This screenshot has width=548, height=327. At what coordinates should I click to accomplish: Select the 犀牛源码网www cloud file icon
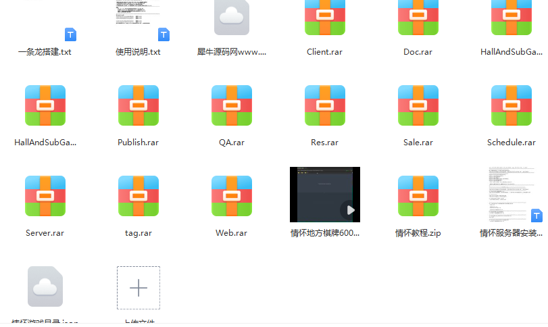pyautogui.click(x=232, y=17)
